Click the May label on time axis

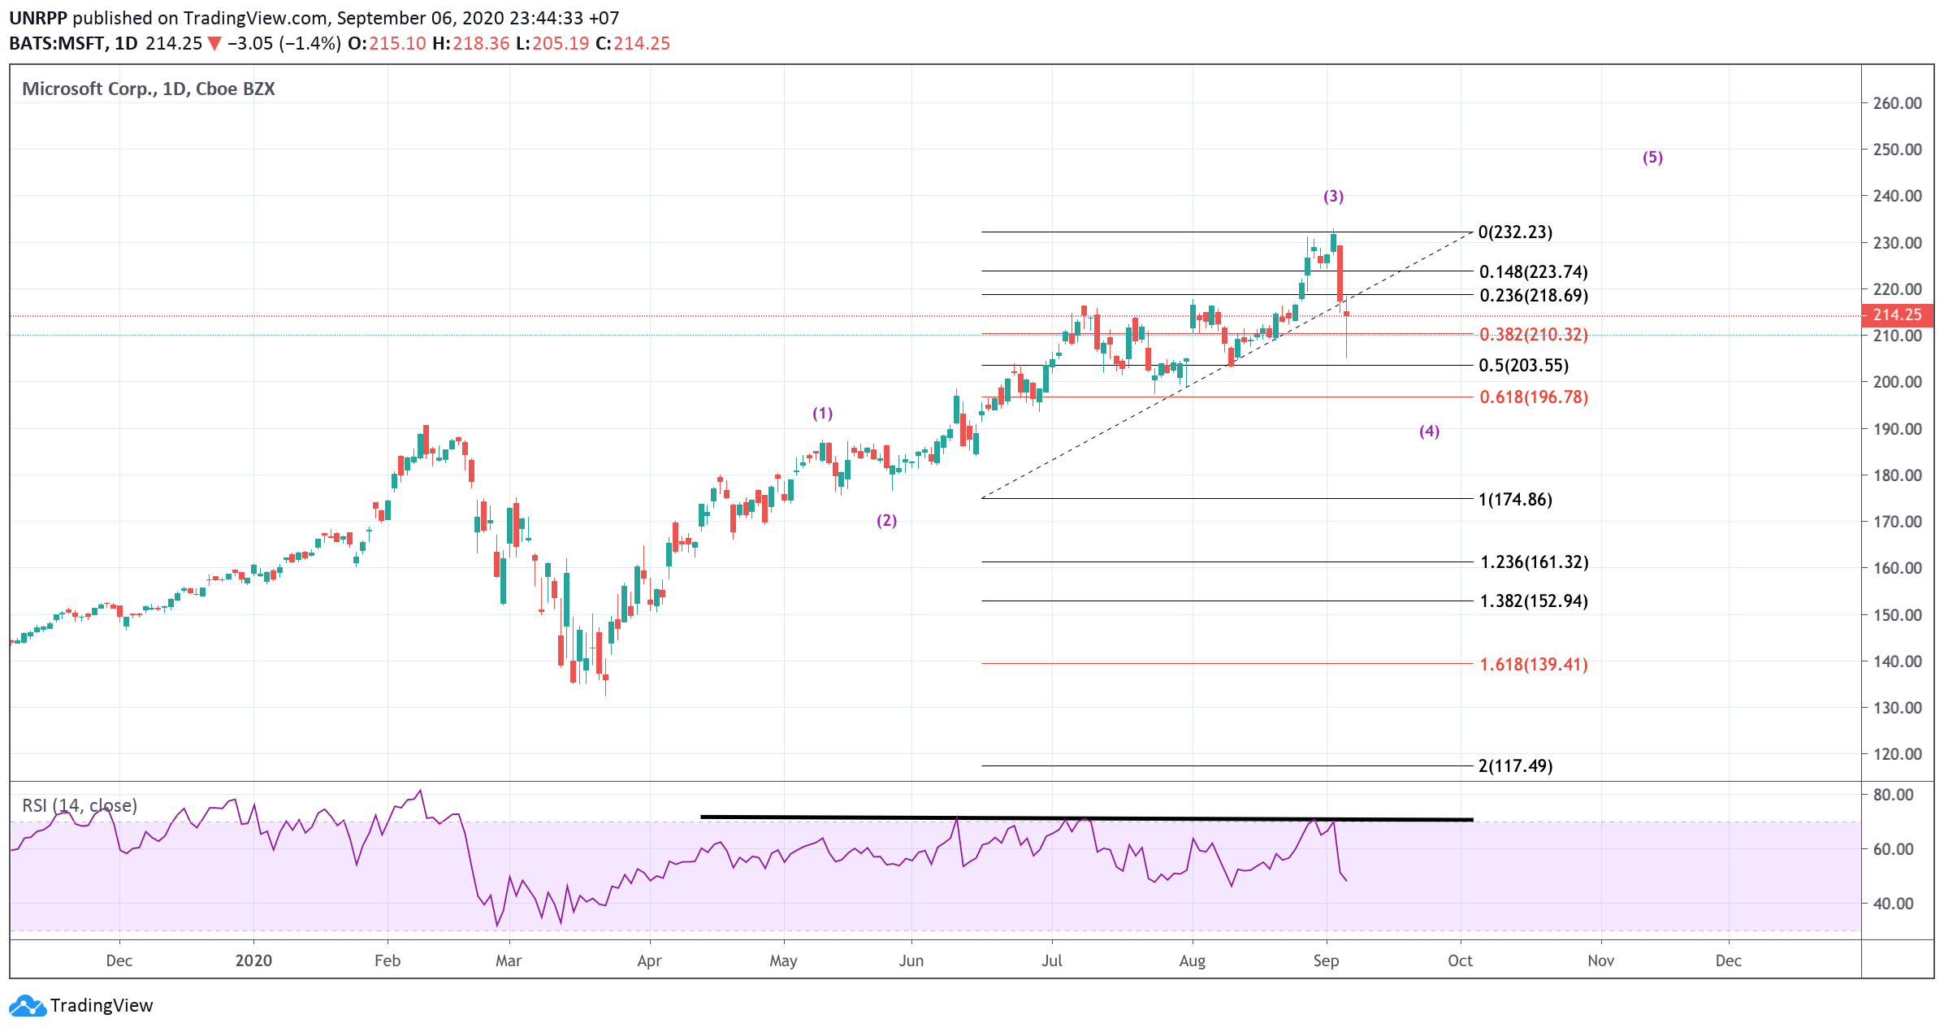(x=783, y=960)
